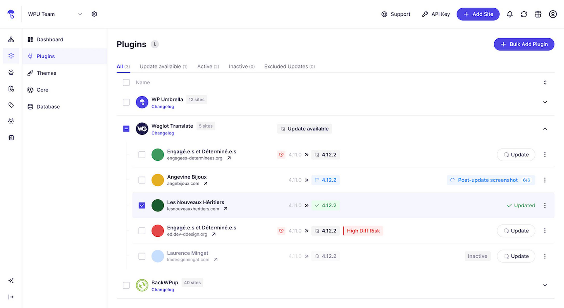Switch to the Inactive tab
The image size is (564, 308).
pyautogui.click(x=242, y=67)
